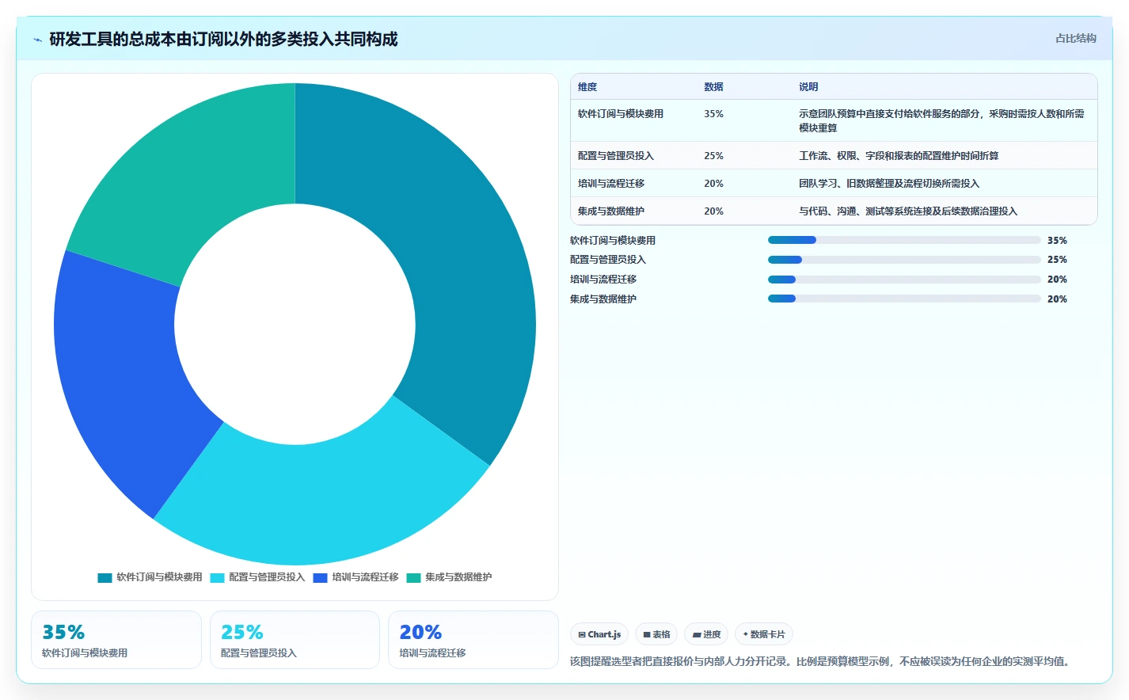Click 25% label beside second progress bar
The height and width of the screenshot is (700, 1129).
click(x=1057, y=260)
